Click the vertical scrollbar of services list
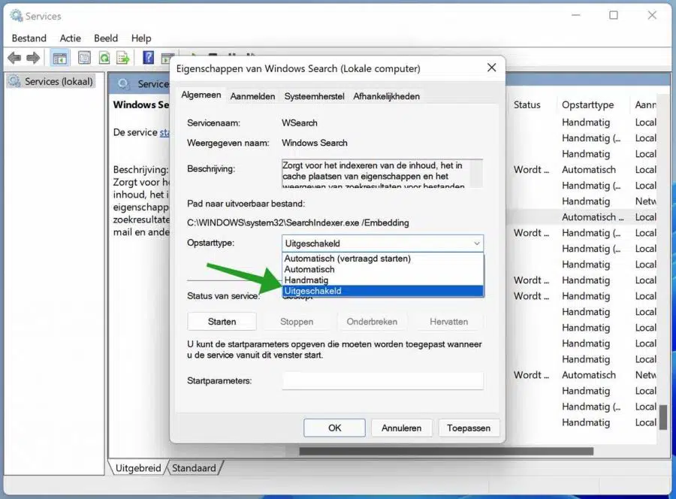 point(663,418)
